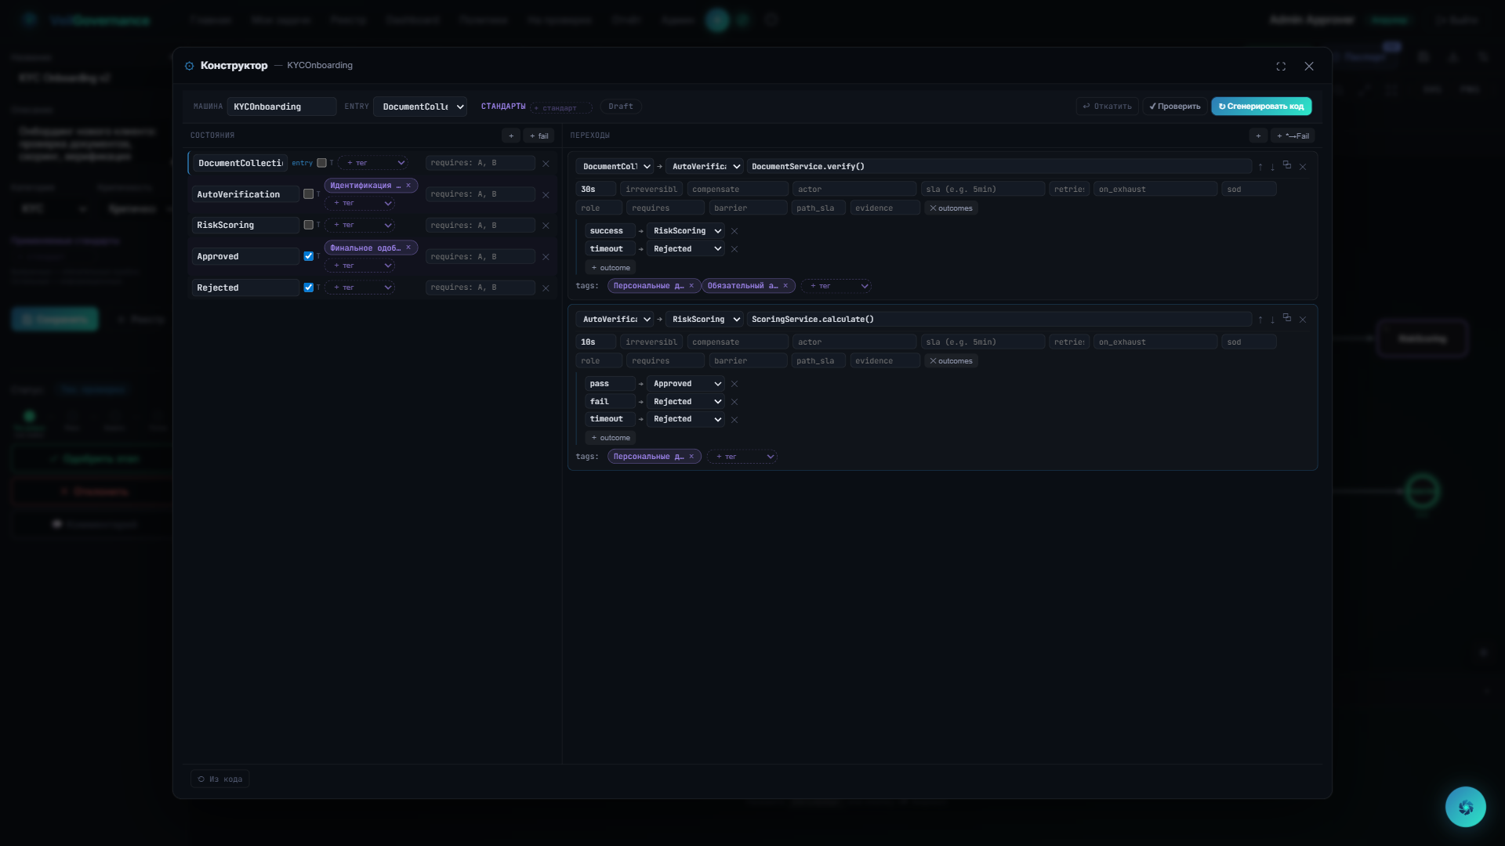Screen dimensions: 1505x846
Task: Duplicate the DocumentService.verify() transition
Action: click(1286, 165)
